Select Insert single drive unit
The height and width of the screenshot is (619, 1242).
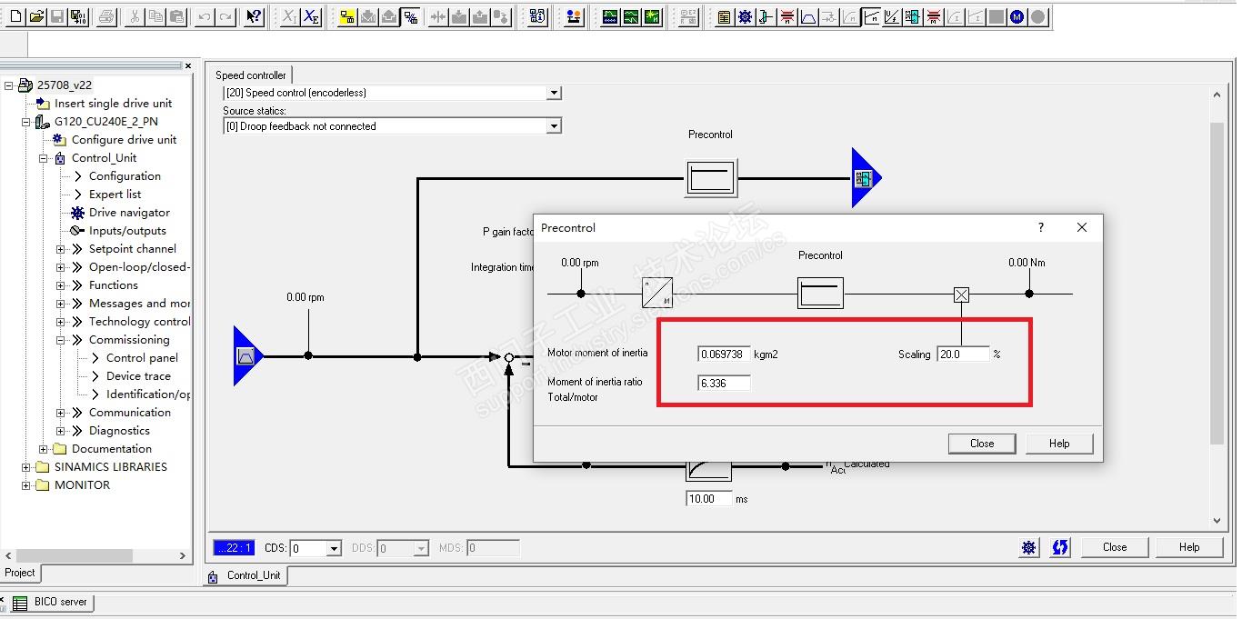113,104
